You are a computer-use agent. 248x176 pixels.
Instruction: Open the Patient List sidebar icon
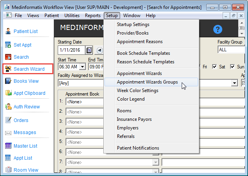tap(8, 31)
